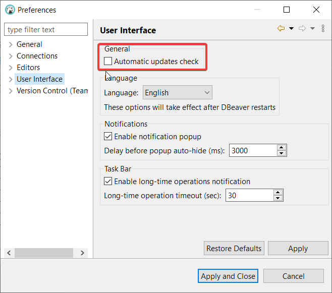The image size is (332, 293).
Task: Click Restore Defaults button
Action: pos(234,248)
